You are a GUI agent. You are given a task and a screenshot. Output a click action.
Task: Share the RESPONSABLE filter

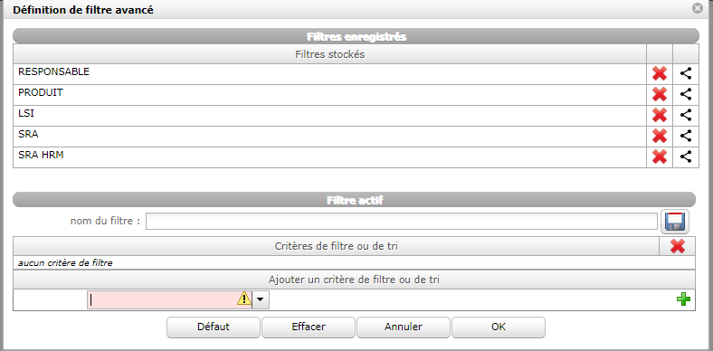pyautogui.click(x=686, y=73)
